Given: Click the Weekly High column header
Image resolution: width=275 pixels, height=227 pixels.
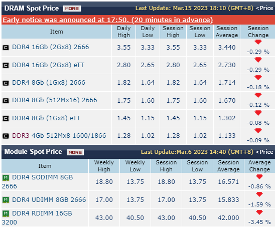Looking at the screenshot, I should (x=104, y=166).
